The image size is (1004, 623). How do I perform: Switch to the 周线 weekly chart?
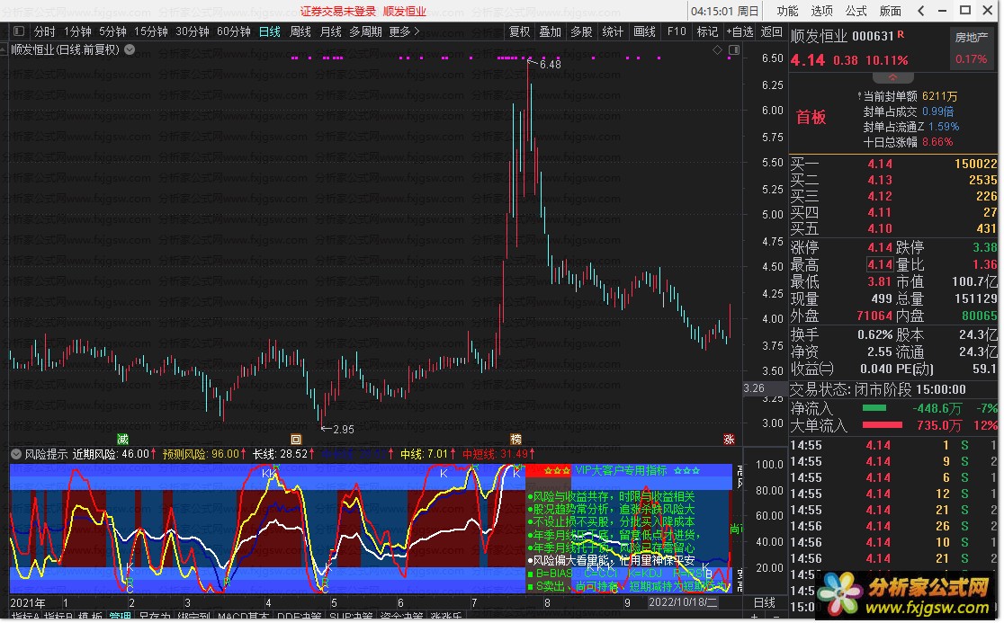pyautogui.click(x=300, y=31)
